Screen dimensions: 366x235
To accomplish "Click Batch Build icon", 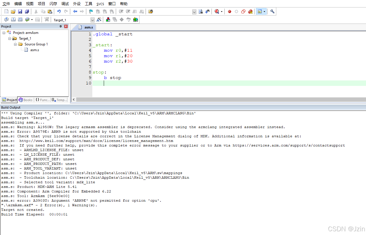I will pos(27,20).
